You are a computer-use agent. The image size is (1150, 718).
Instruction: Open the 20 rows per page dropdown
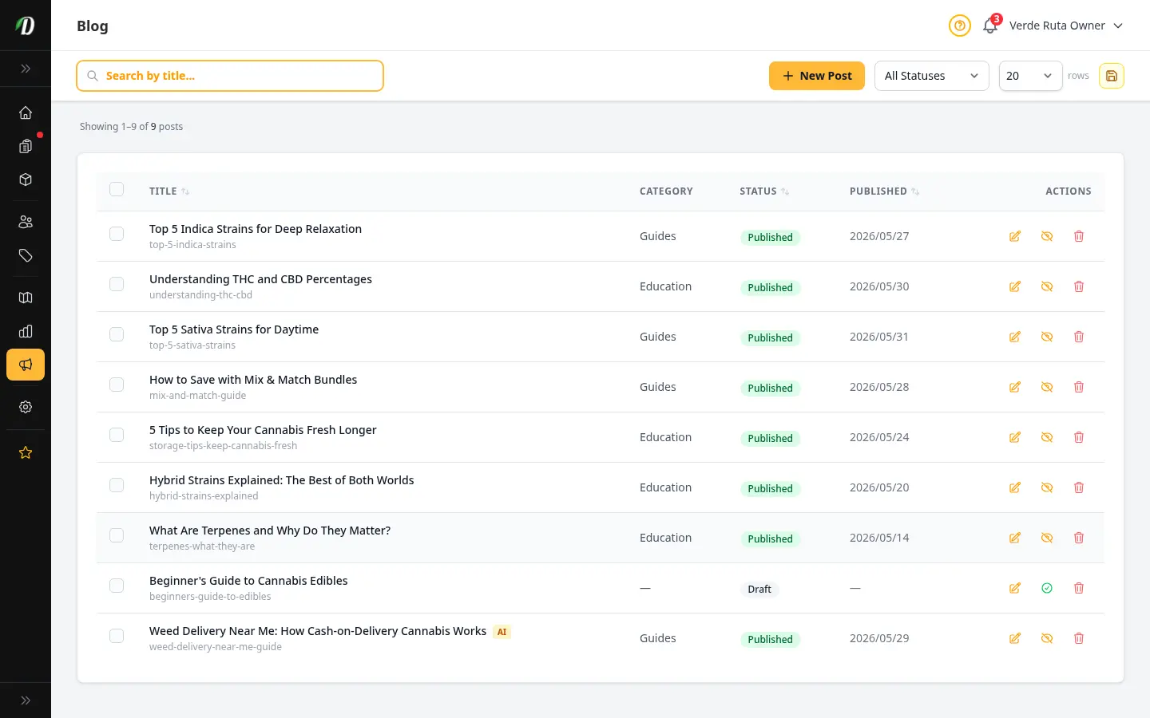click(1030, 76)
